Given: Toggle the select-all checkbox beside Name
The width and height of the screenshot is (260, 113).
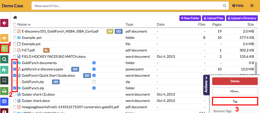Looking at the screenshot, I should click(15, 24).
